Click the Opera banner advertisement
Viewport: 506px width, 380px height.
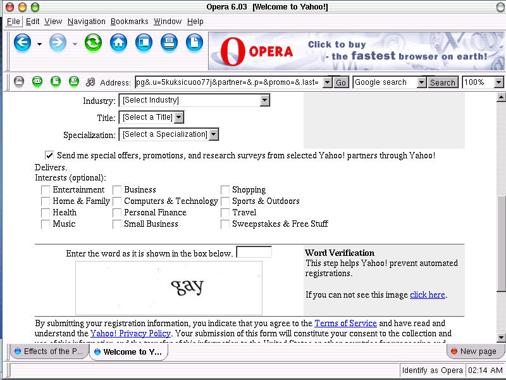[357, 51]
